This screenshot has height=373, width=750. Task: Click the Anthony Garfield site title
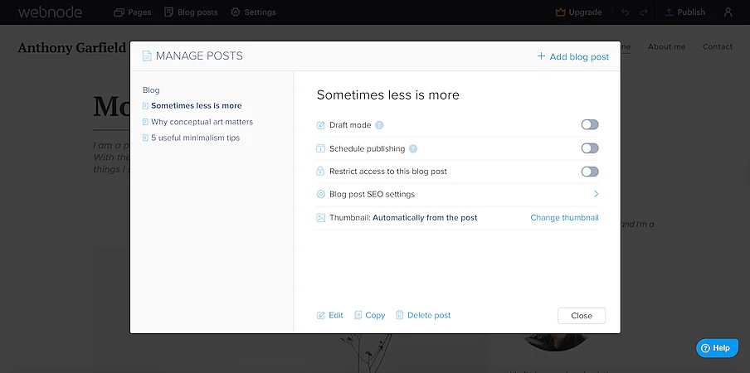pos(71,48)
